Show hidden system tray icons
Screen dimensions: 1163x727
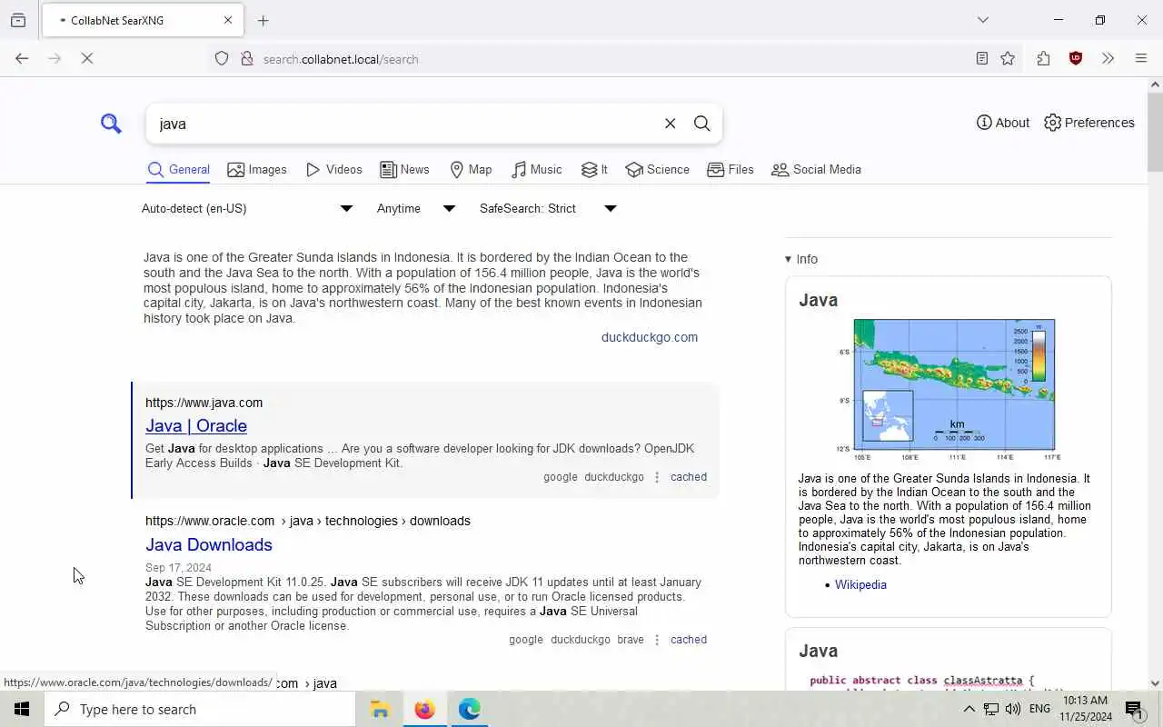click(x=969, y=709)
